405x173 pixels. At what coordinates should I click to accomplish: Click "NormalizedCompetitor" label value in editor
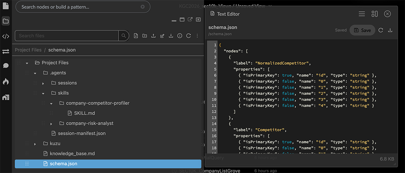pyautogui.click(x=282, y=63)
